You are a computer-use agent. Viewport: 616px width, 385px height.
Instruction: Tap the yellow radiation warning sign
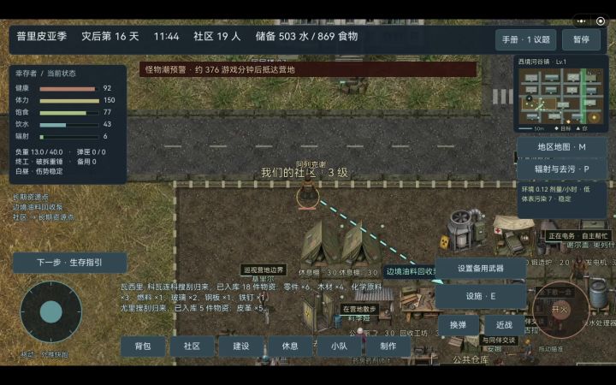click(444, 242)
